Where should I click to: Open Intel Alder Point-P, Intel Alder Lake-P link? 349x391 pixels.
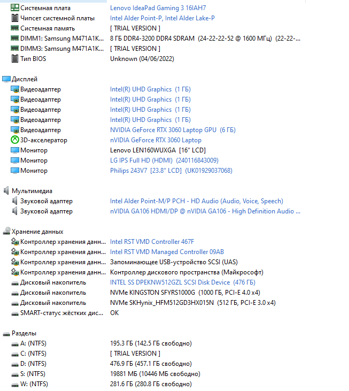(162, 18)
